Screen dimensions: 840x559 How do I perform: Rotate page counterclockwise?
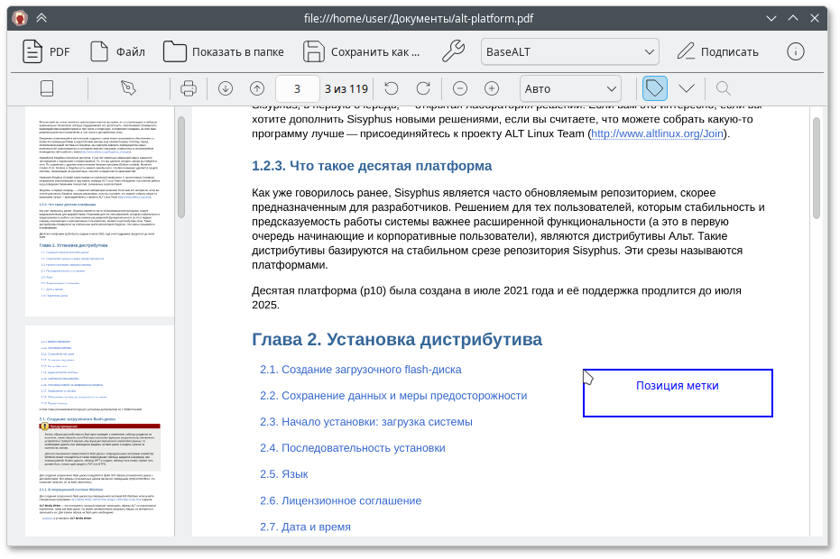[x=391, y=88]
